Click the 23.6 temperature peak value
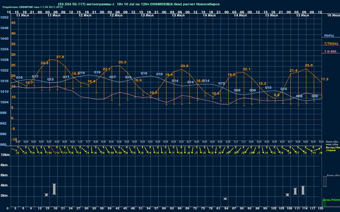The width and height of the screenshot is (340, 212). pyautogui.click(x=184, y=66)
